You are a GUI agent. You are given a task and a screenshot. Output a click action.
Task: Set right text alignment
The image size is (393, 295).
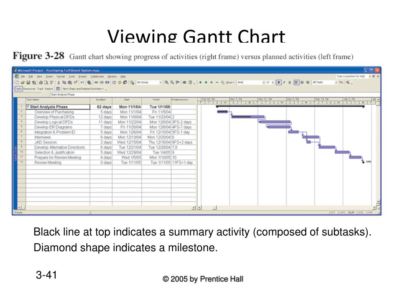click(307, 82)
